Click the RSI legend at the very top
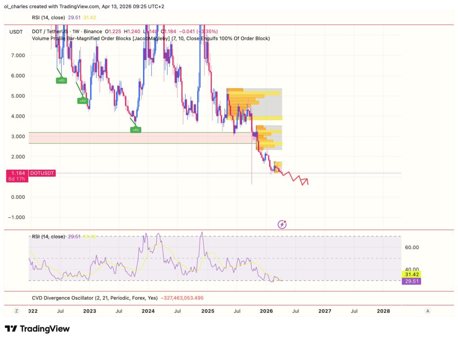The height and width of the screenshot is (341, 458). [49, 18]
